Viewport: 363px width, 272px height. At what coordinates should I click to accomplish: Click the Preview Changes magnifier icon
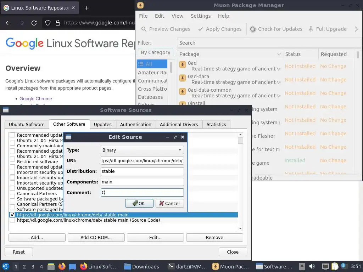coord(144,29)
